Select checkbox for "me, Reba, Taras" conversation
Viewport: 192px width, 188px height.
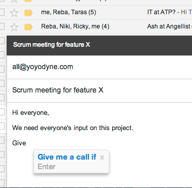coord(2,12)
